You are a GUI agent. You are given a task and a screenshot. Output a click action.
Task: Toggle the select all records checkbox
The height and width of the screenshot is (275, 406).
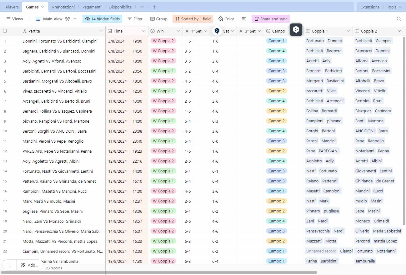[5, 31]
